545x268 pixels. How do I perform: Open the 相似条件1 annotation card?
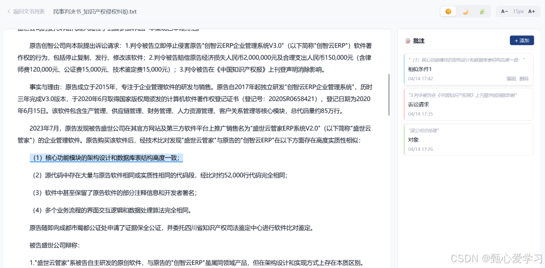[x=468, y=69]
